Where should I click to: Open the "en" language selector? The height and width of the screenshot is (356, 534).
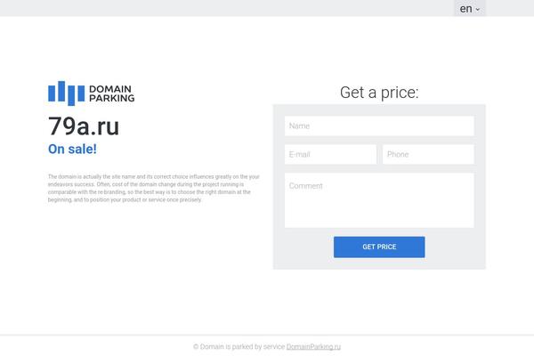point(470,8)
